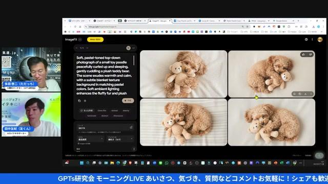Bookmark this page with the star icon
The image size is (328, 184).
pyautogui.click(x=247, y=27)
